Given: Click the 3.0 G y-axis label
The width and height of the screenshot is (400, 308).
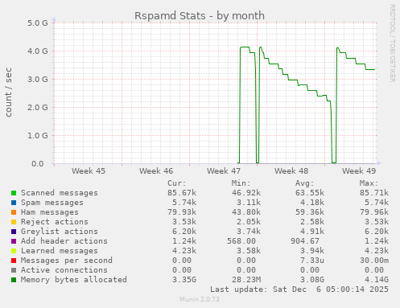Looking at the screenshot, I should click(38, 80).
